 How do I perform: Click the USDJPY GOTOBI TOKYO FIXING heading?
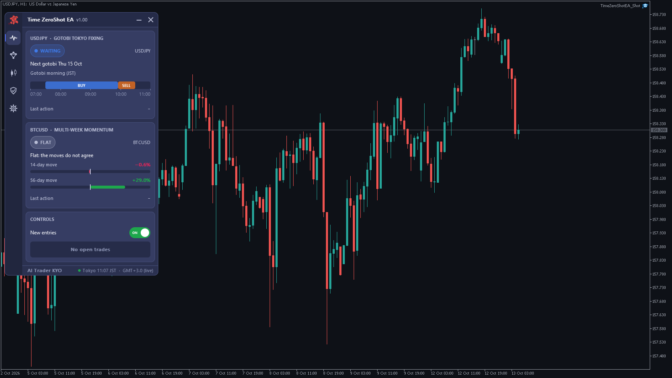coord(67,38)
